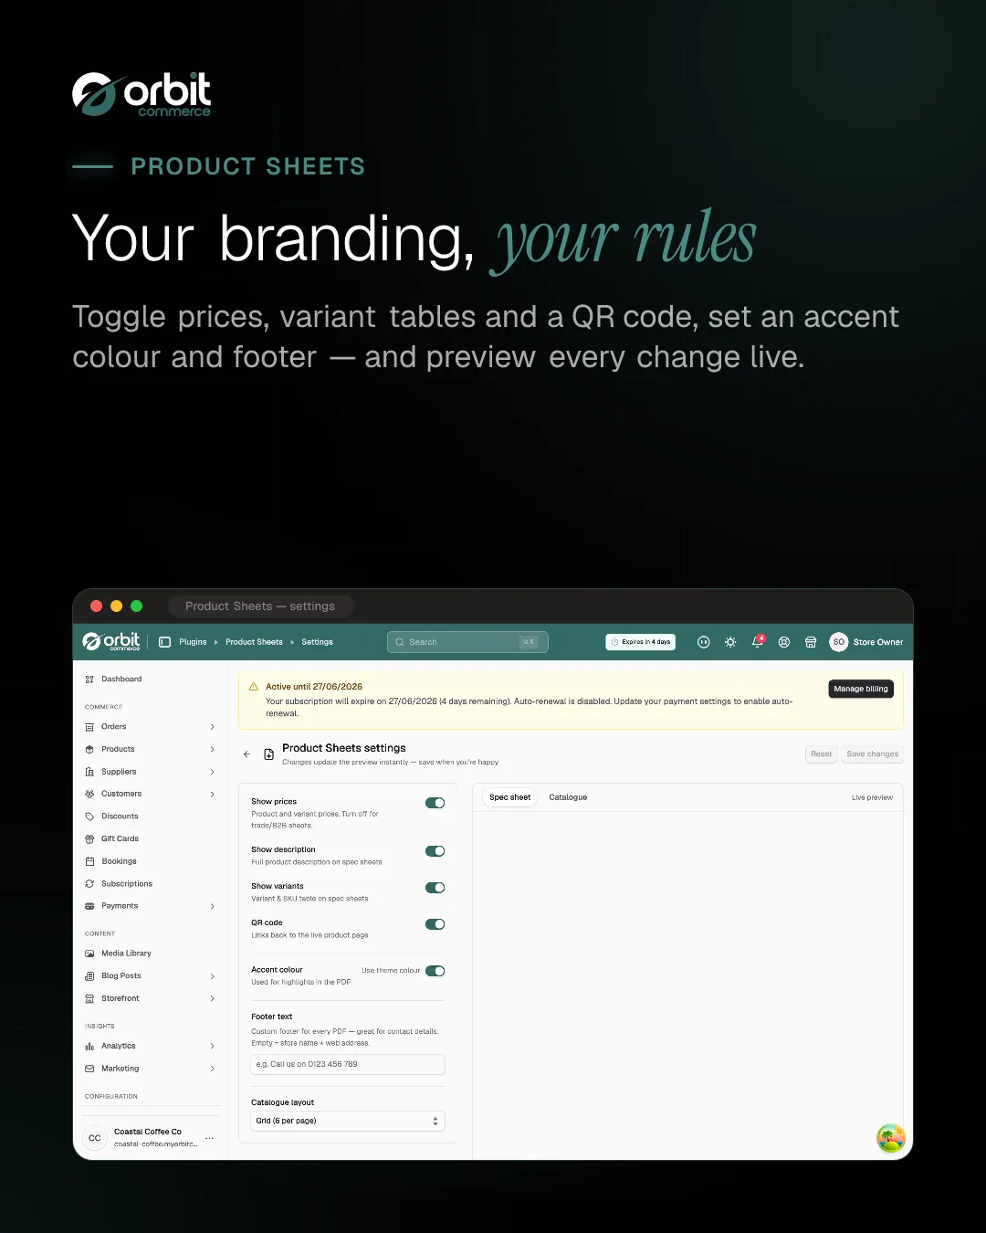The image size is (986, 1233).
Task: Click the Analytics bar chart icon
Action: pos(89,1046)
